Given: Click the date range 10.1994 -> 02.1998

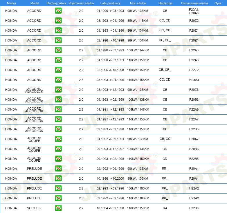Looking at the screenshot, I should tap(110, 208).
